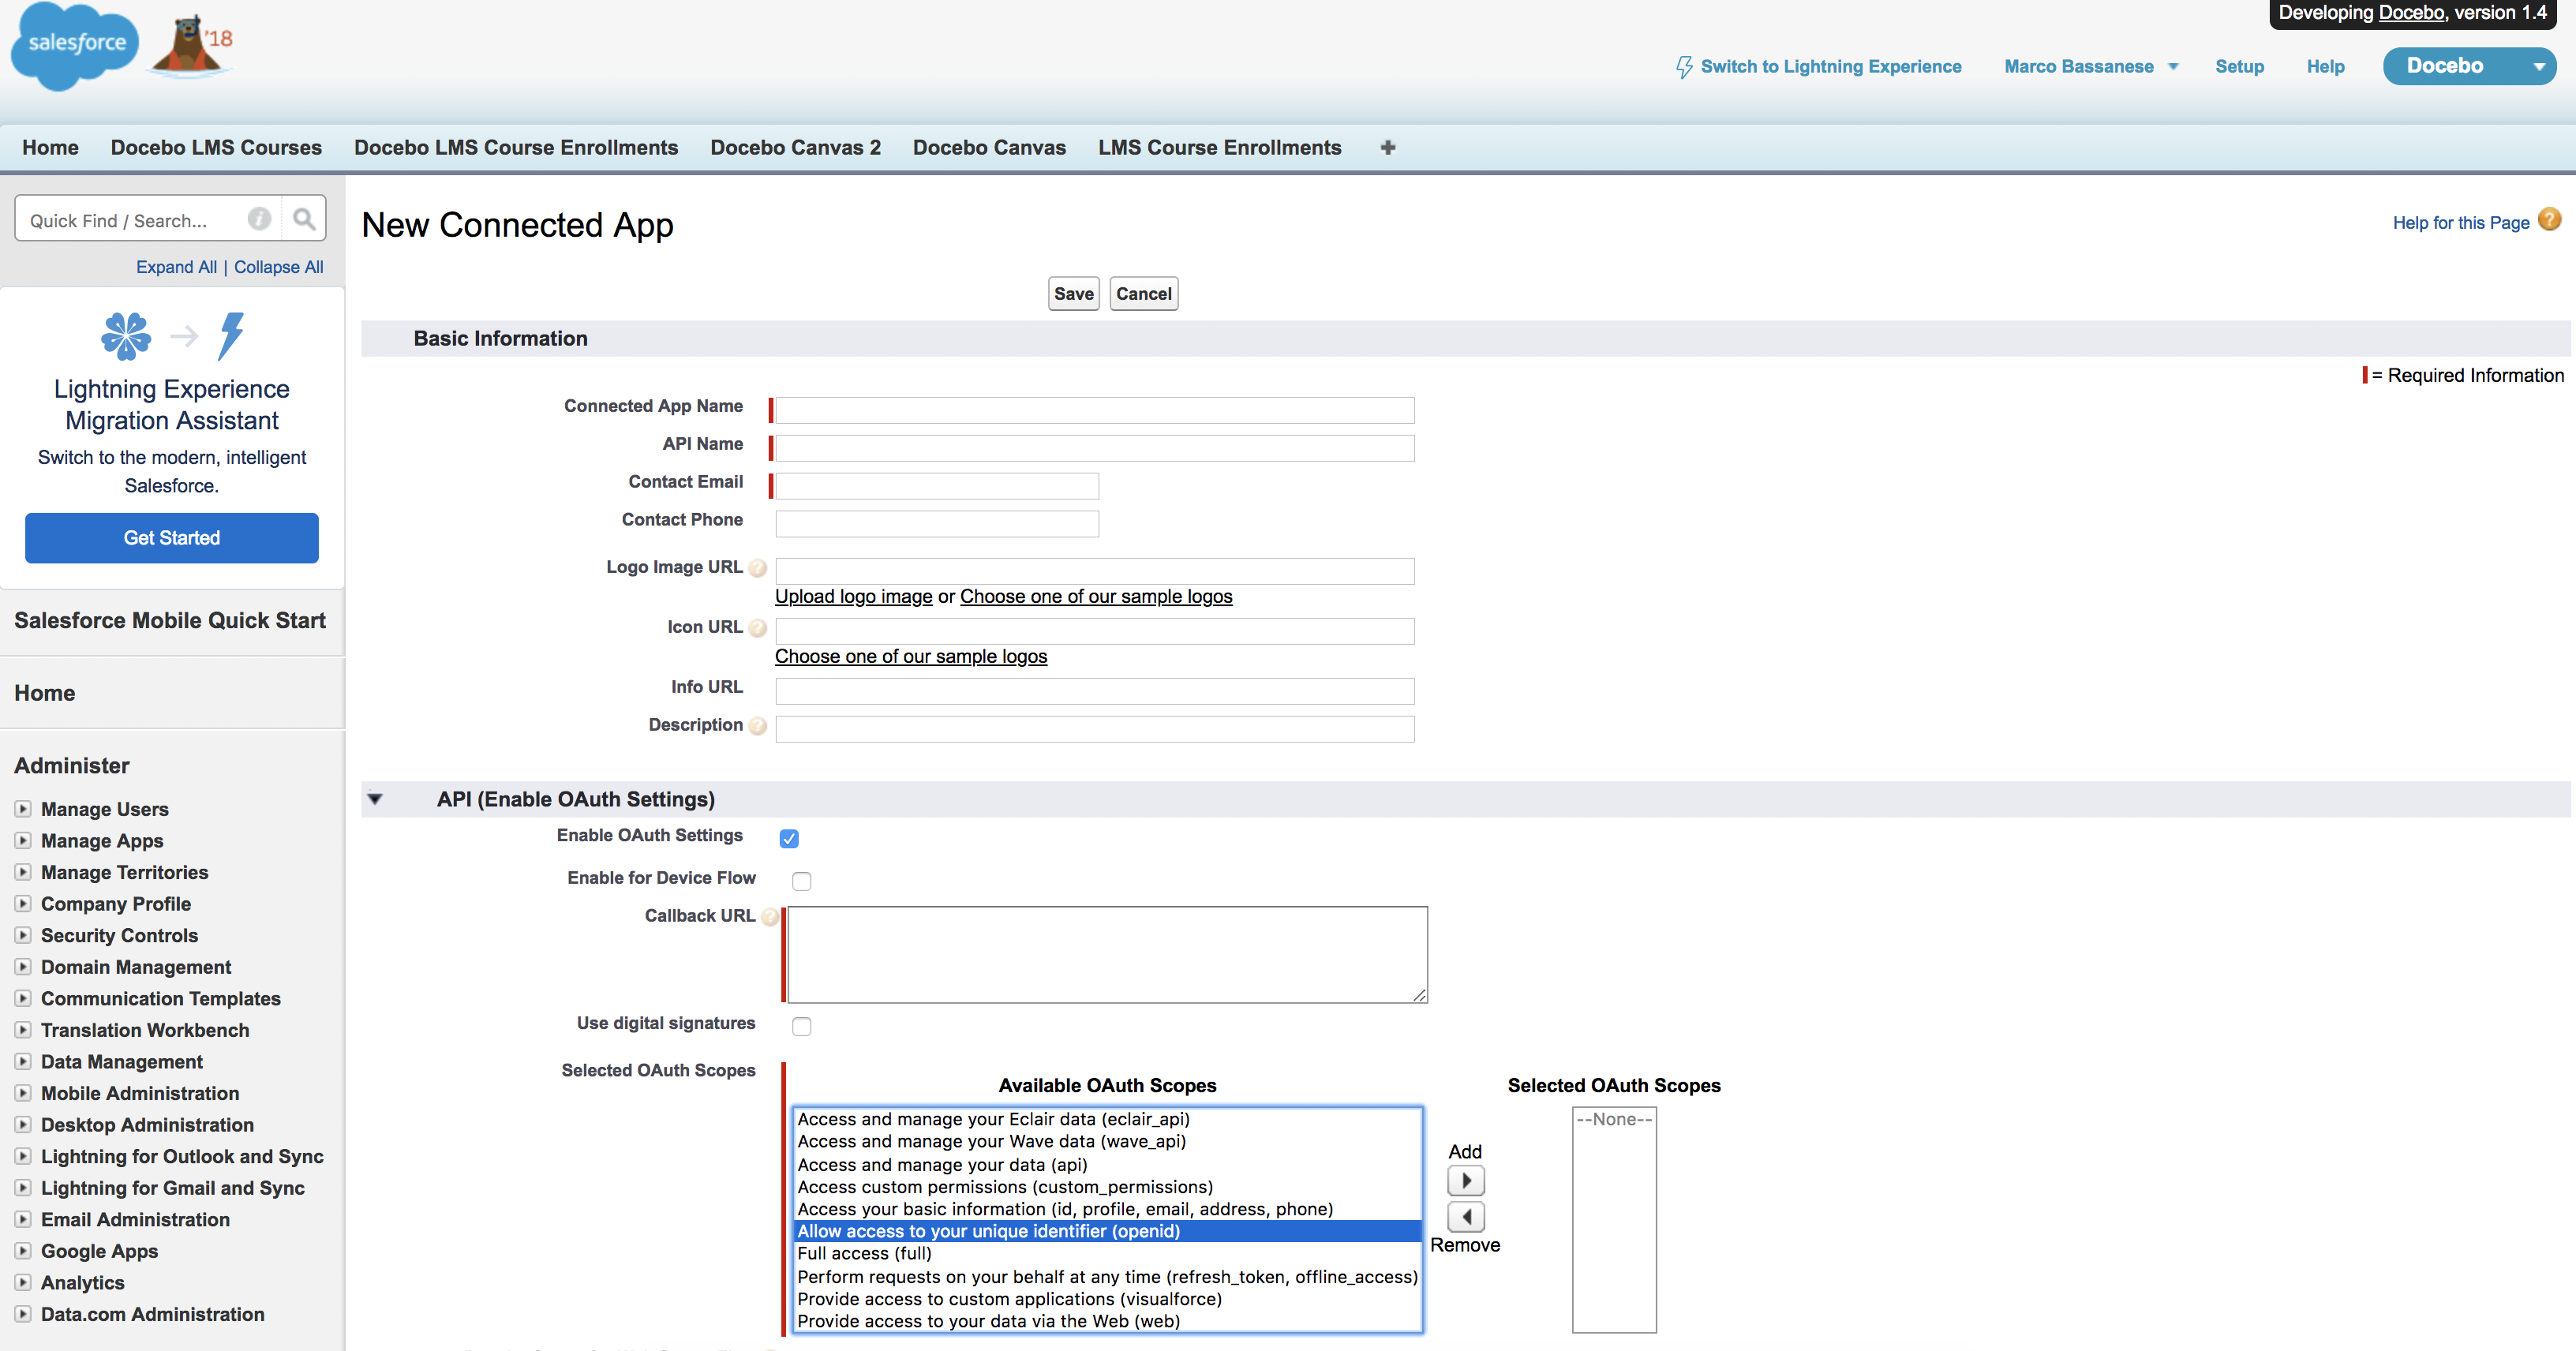2576x1351 pixels.
Task: Select Access custom permissions scope
Action: coord(1107,1187)
